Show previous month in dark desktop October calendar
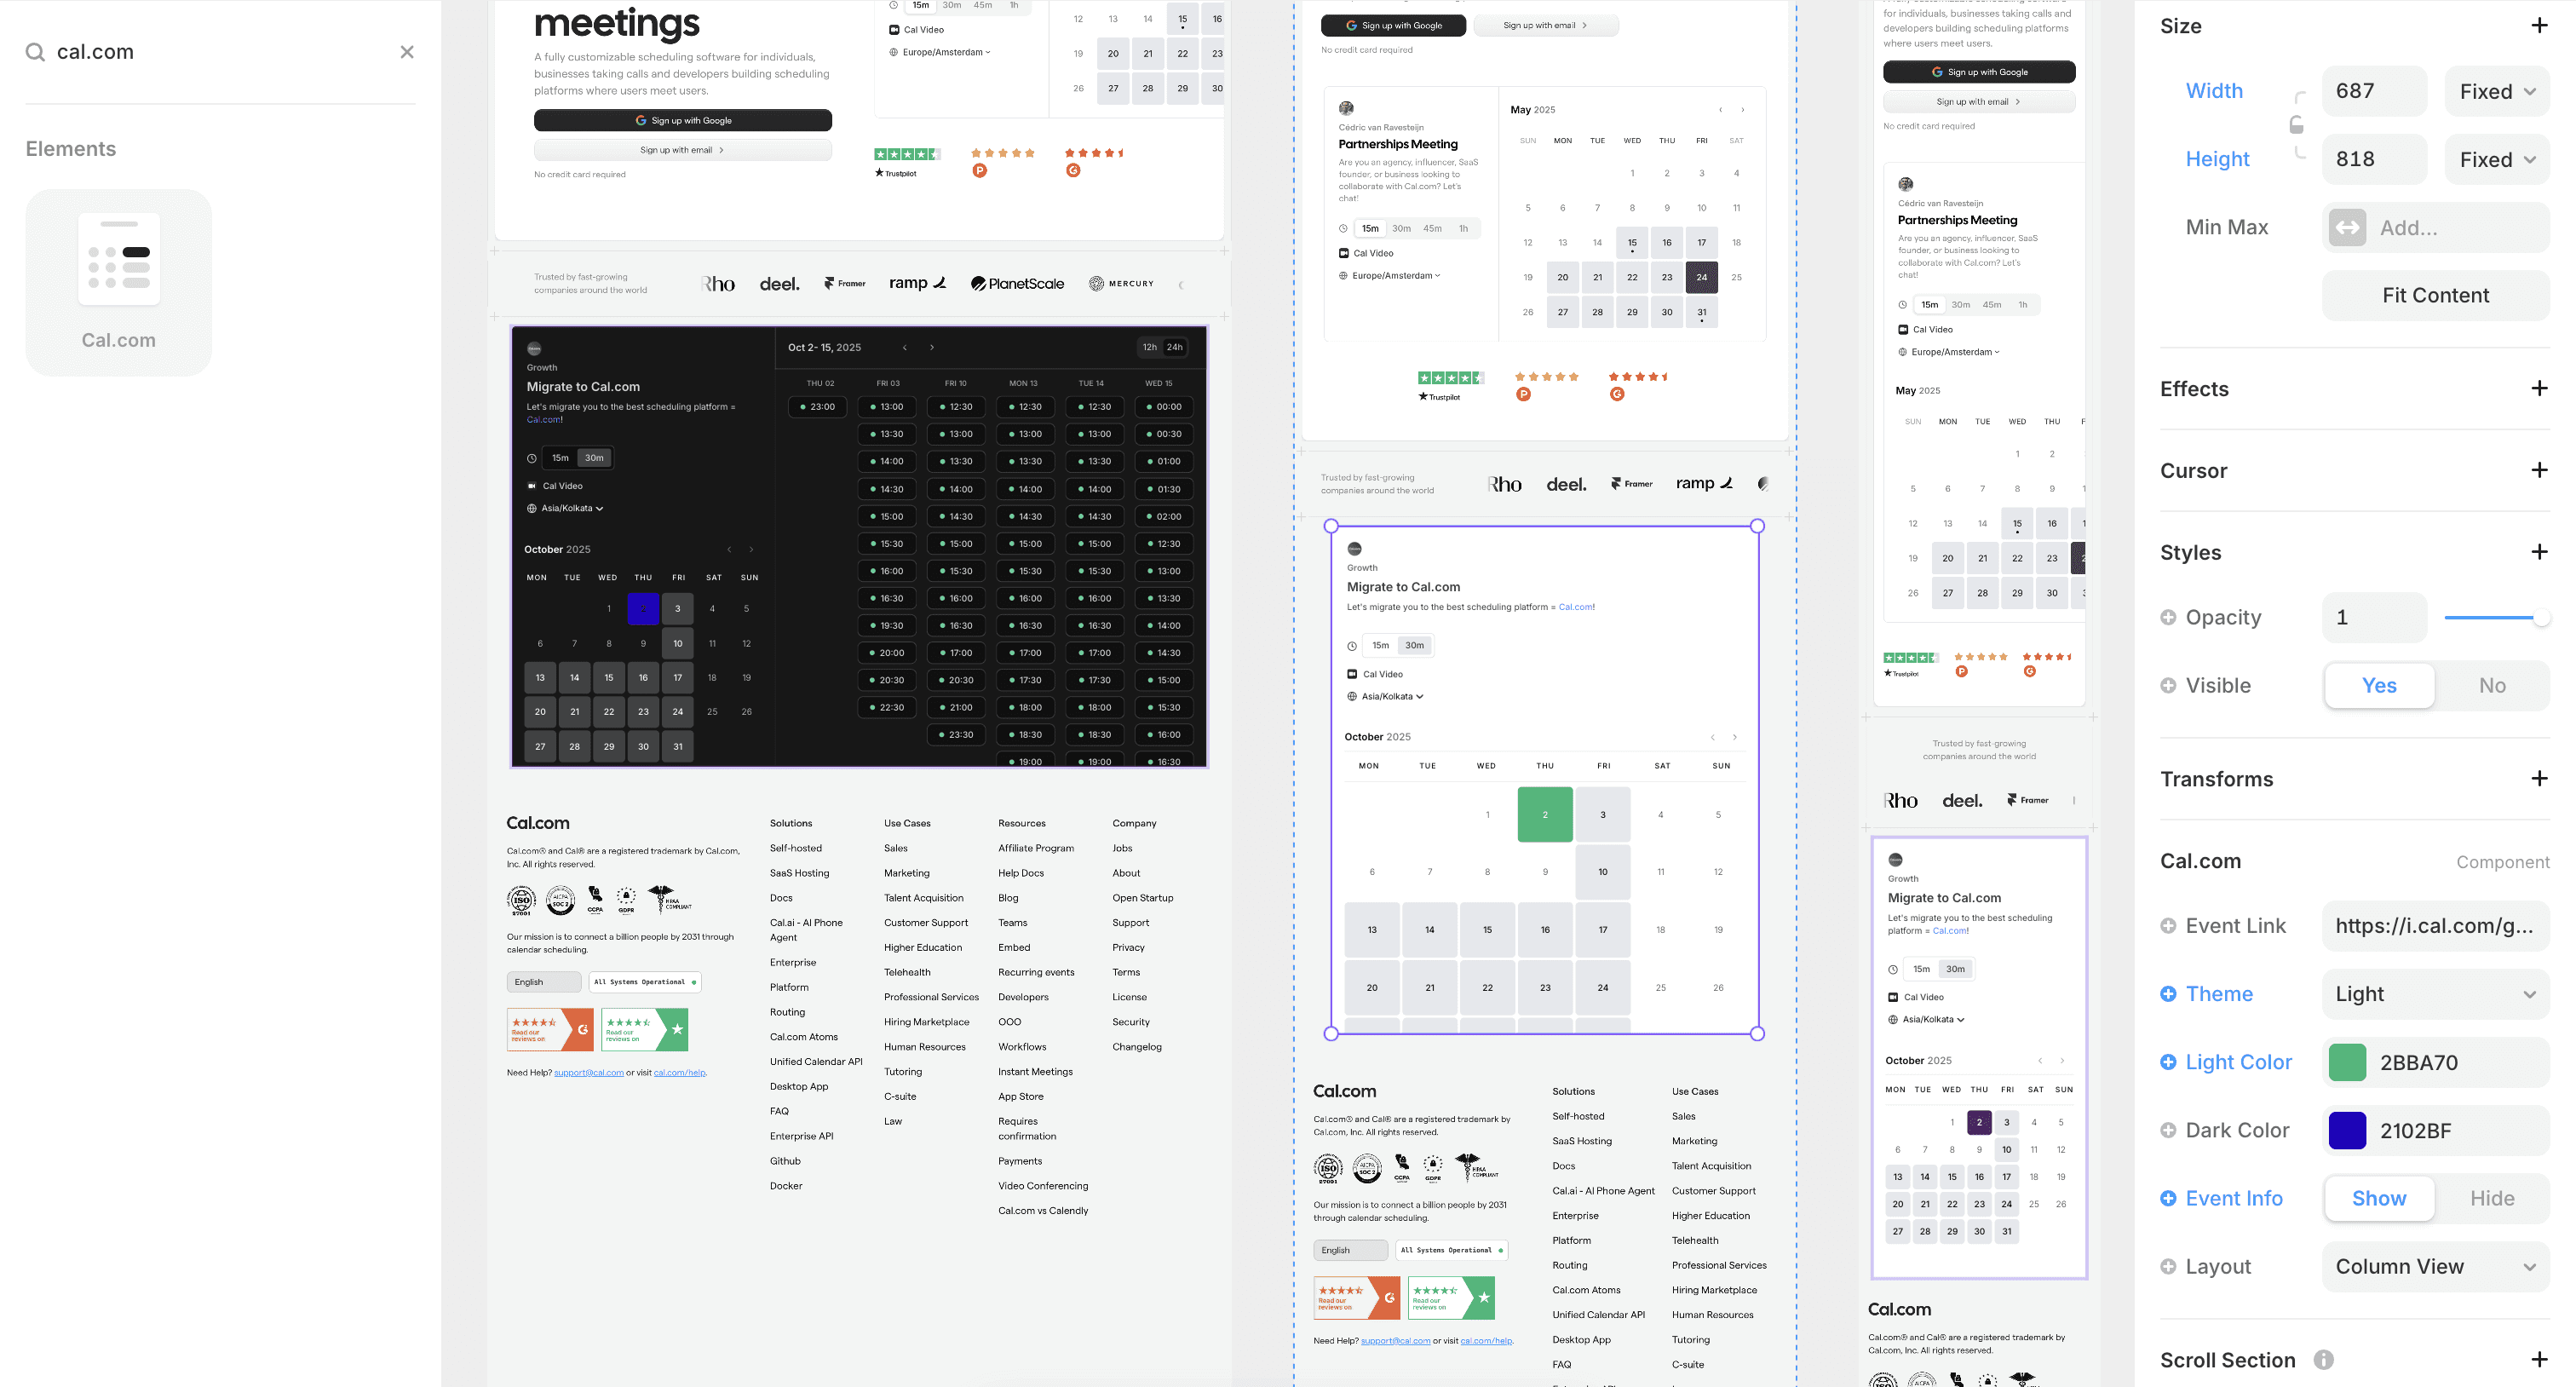Image resolution: width=2576 pixels, height=1387 pixels. point(729,550)
